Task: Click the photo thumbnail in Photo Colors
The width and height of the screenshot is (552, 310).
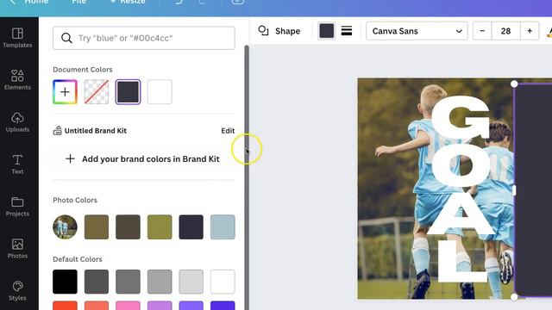Action: (x=65, y=226)
